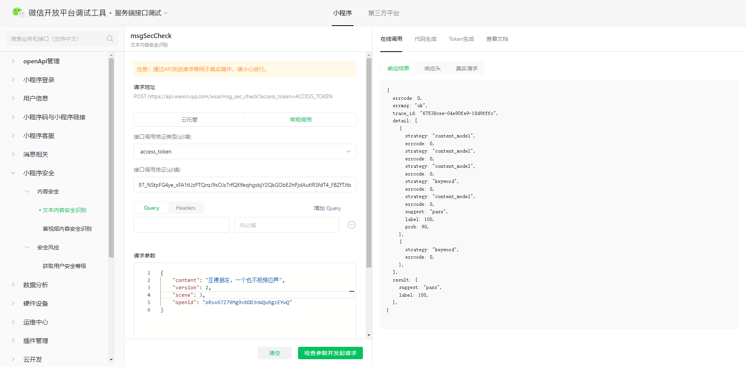Click into the request parameters JSON editor
746x367 pixels.
tap(245, 301)
